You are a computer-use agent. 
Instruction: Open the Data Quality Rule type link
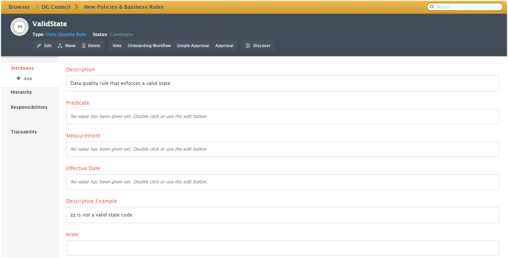coord(66,34)
